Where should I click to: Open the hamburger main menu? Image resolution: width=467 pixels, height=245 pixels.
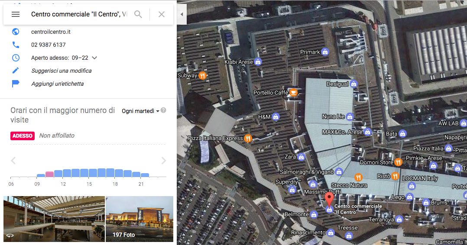[16, 14]
